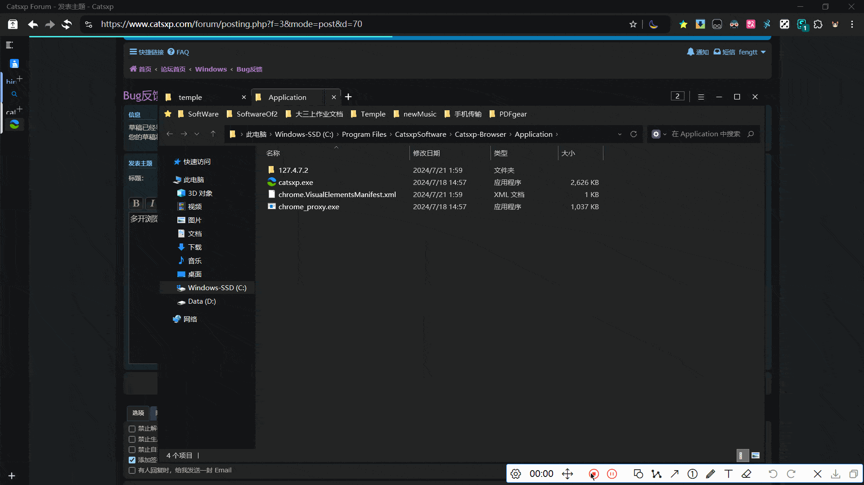The height and width of the screenshot is (485, 864).
Task: Stop the recording with the red stop button
Action: point(594,474)
